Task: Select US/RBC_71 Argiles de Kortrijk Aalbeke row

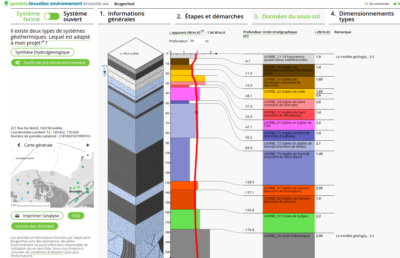Action: coord(288,135)
